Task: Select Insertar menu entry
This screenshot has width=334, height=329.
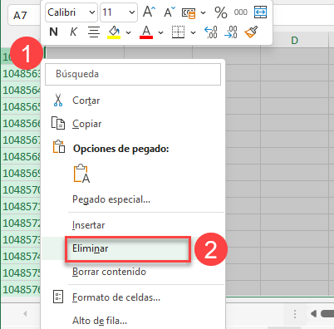Action: tap(88, 225)
